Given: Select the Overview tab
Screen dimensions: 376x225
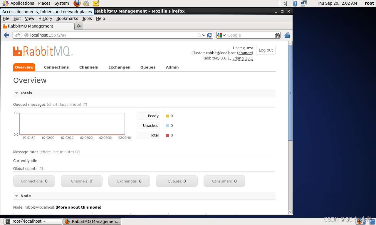Looking at the screenshot, I should click(x=24, y=67).
